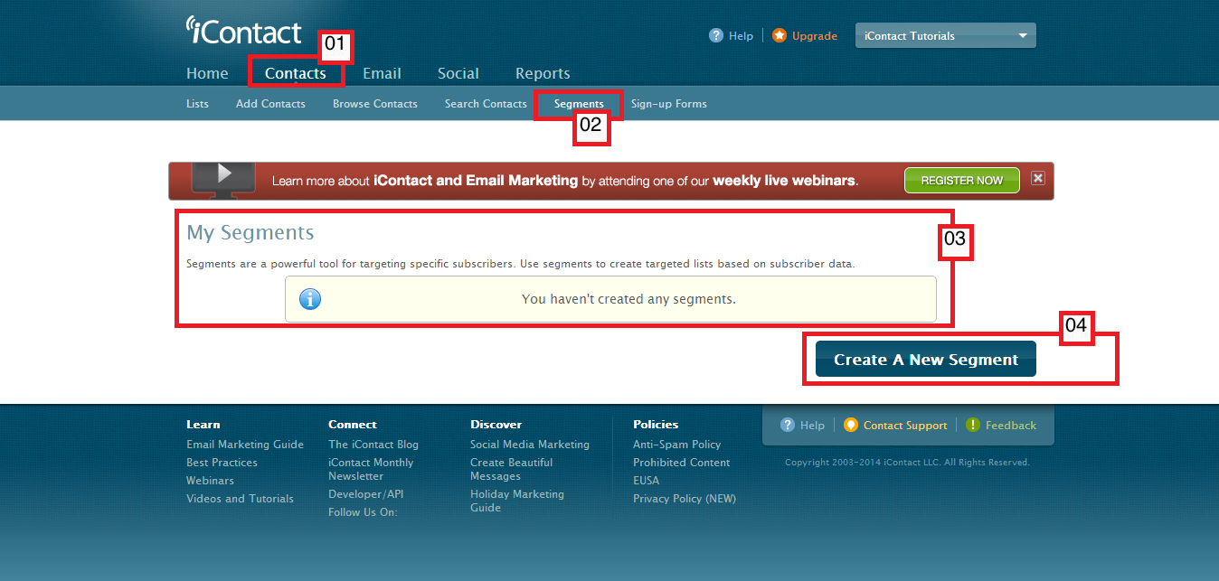
Task: Go to Sign-up Forms submenu
Action: click(669, 104)
